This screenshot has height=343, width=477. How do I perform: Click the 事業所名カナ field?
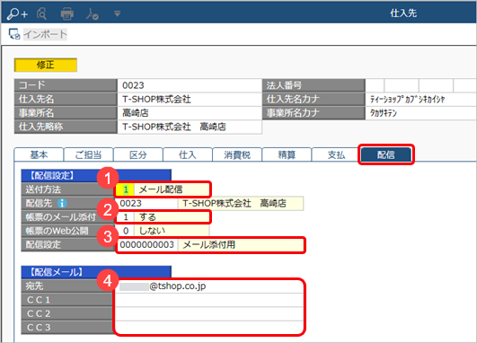click(x=421, y=113)
